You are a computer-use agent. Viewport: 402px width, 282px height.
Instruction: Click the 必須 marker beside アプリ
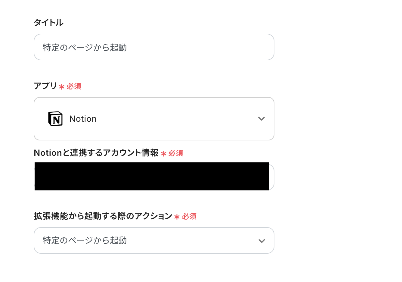coord(74,86)
